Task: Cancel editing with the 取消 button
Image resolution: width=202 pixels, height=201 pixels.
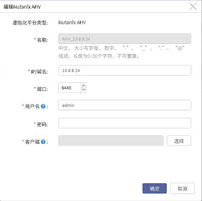Action: coord(182,188)
